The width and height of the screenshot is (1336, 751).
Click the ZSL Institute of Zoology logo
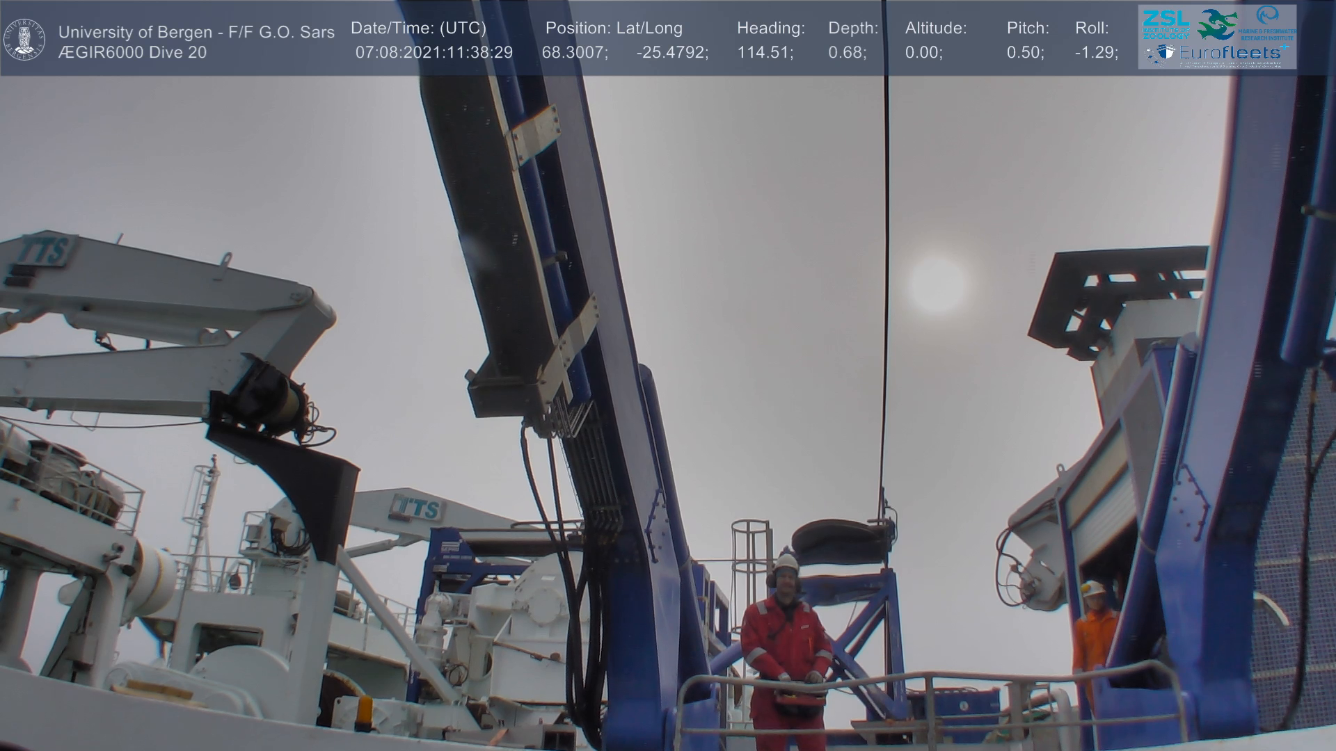1166,24
